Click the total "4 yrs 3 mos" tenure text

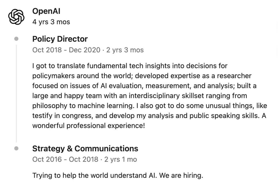tap(51, 22)
